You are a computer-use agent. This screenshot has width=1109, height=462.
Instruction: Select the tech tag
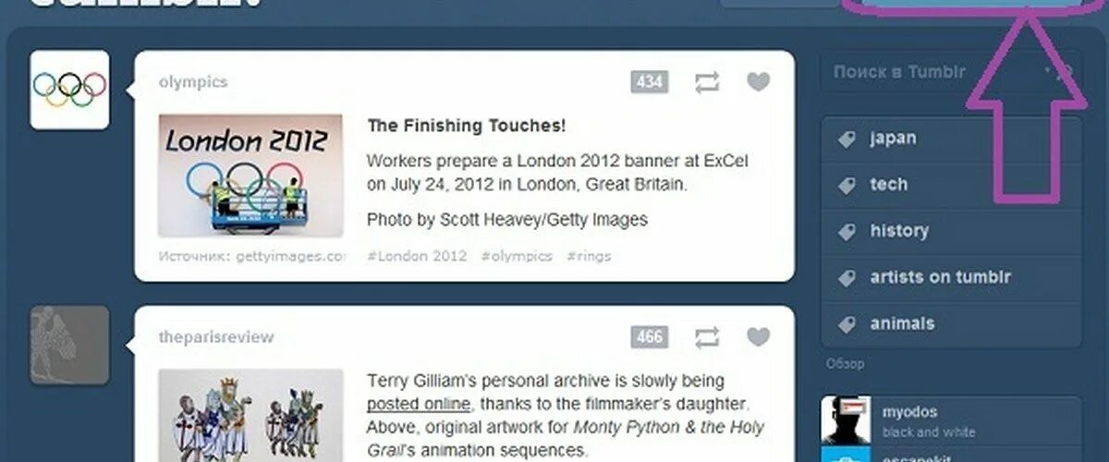951,185
